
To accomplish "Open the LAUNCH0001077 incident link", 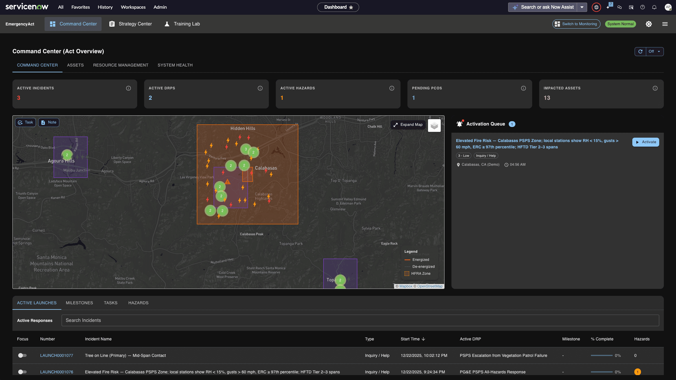I will coord(56,355).
